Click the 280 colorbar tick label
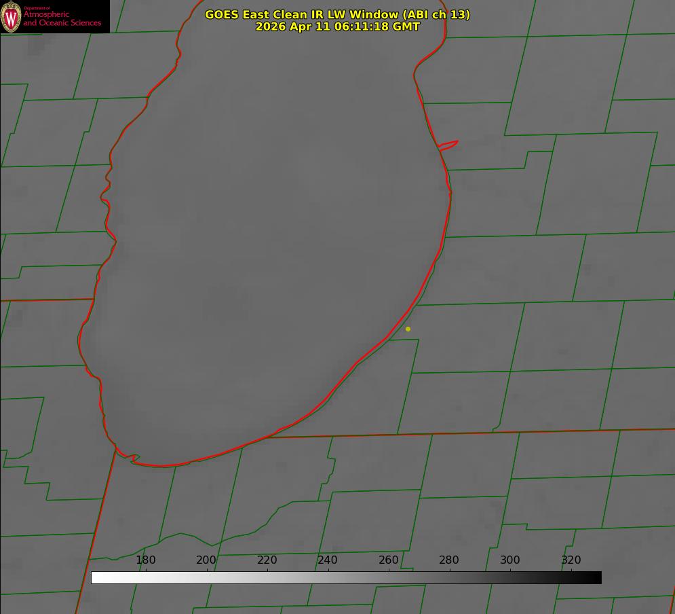This screenshot has width=675, height=614. pyautogui.click(x=449, y=560)
